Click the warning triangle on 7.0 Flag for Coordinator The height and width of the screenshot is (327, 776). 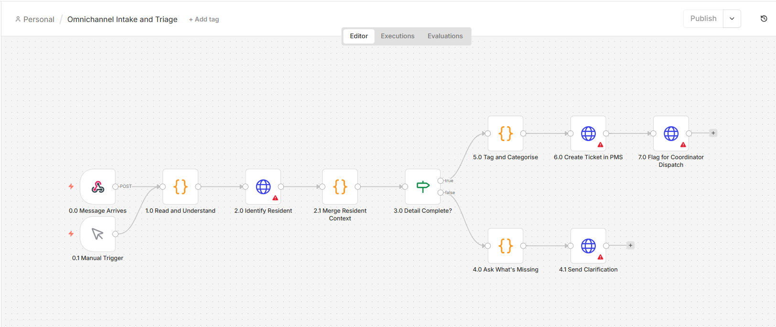click(x=683, y=145)
